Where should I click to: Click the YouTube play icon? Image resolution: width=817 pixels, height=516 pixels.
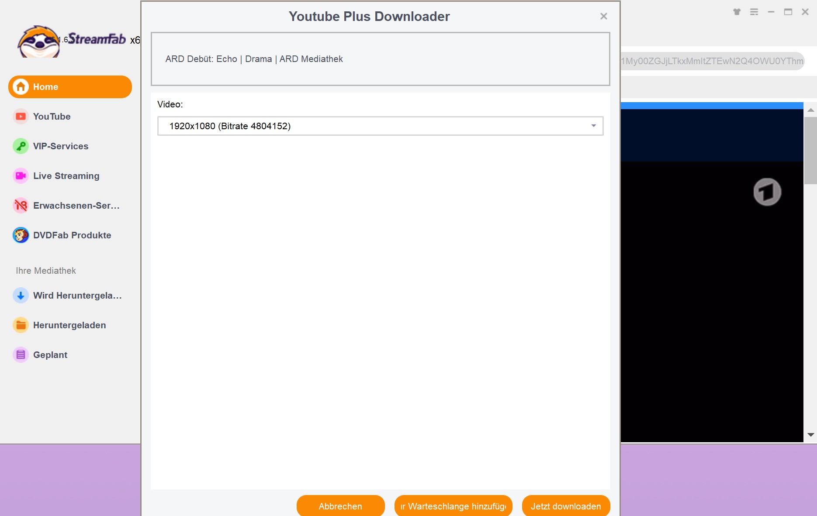(21, 117)
